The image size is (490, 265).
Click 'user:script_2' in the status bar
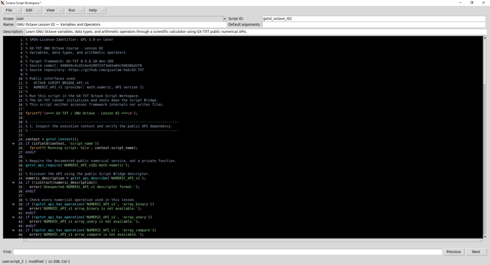point(13,262)
